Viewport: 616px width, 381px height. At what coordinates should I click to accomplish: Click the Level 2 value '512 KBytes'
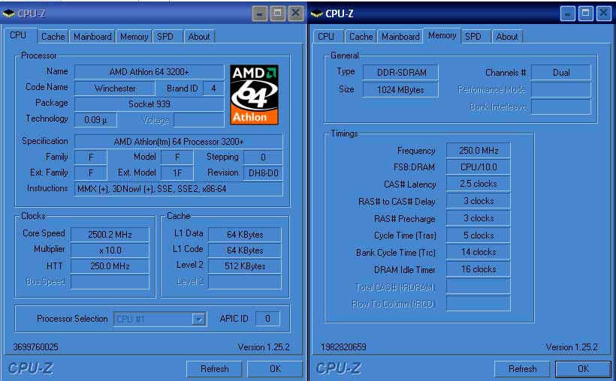click(245, 266)
